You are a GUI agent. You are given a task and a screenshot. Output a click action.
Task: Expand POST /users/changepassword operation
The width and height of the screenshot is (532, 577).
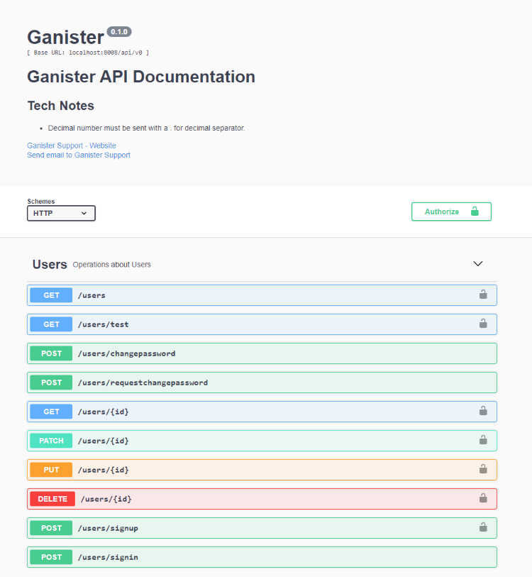click(x=262, y=353)
